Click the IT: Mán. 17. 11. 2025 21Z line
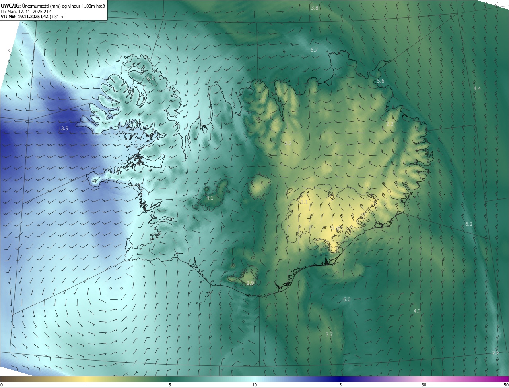This screenshot has width=509, height=388. (x=25, y=12)
